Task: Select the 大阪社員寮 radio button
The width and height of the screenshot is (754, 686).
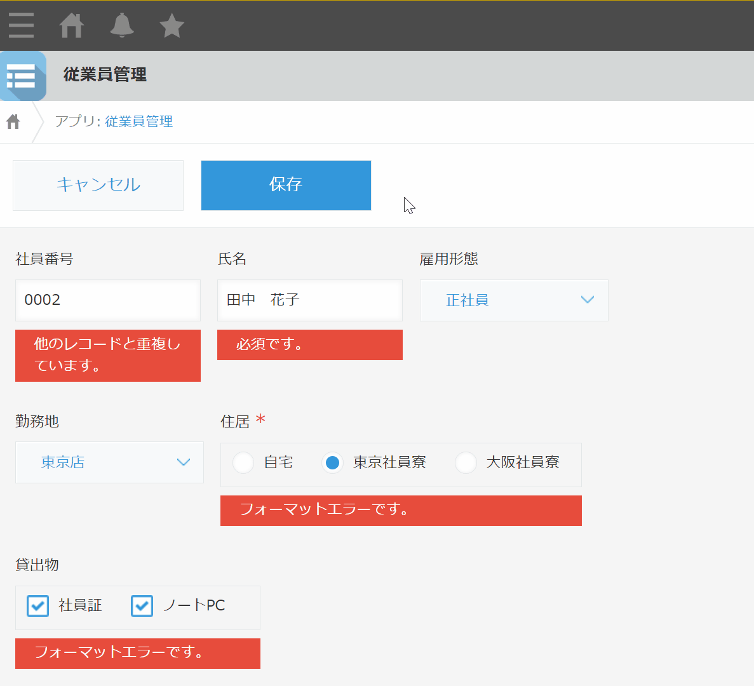Action: click(x=466, y=462)
